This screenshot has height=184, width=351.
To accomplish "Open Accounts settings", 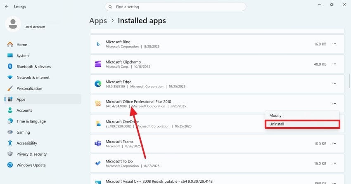I will (x=43, y=110).
